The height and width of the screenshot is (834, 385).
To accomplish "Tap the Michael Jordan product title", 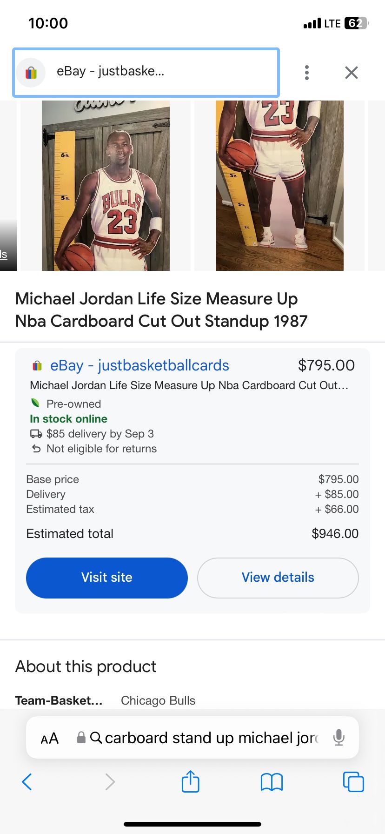I will [161, 309].
